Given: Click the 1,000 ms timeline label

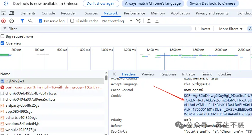Looking at the screenshot, I should pos(107,50).
